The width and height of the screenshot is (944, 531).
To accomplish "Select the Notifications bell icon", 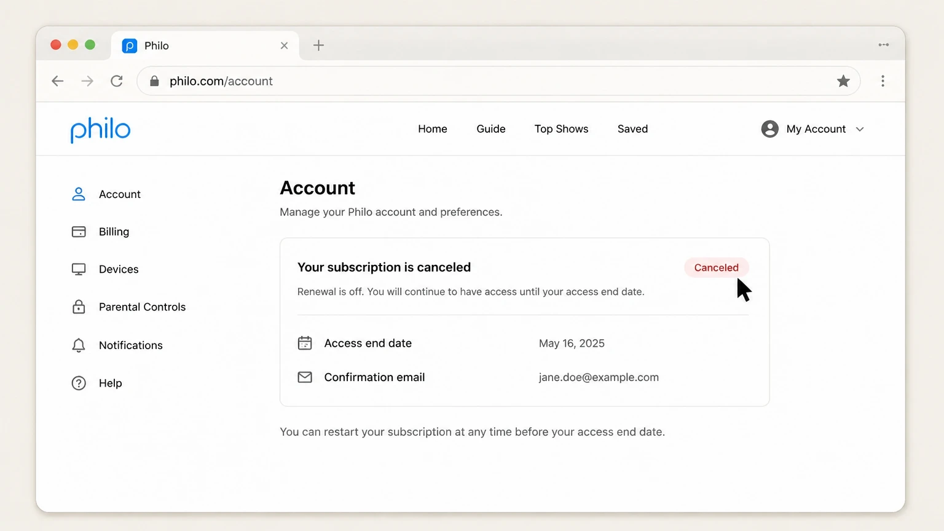I will [79, 345].
